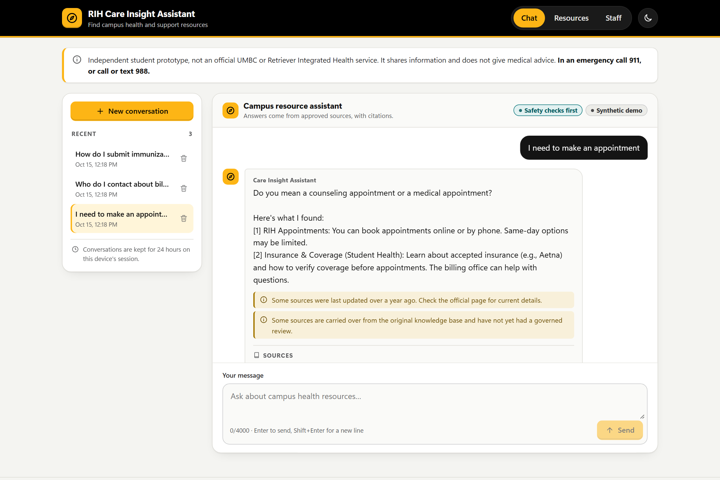
Task: Delete the appointment conversation with its trash icon
Action: click(x=184, y=218)
